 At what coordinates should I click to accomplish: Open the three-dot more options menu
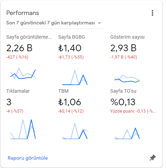click(x=152, y=13)
